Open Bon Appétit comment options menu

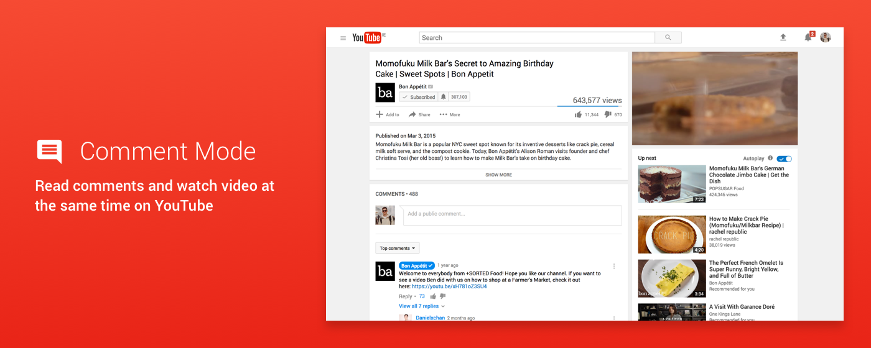614,266
